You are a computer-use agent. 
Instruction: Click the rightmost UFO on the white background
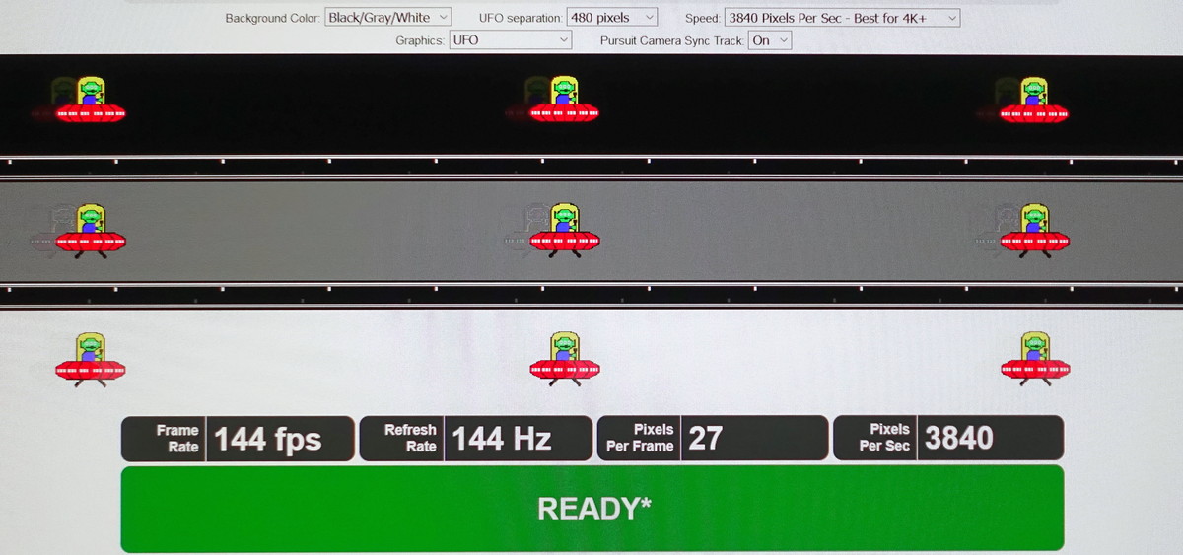point(1034,359)
